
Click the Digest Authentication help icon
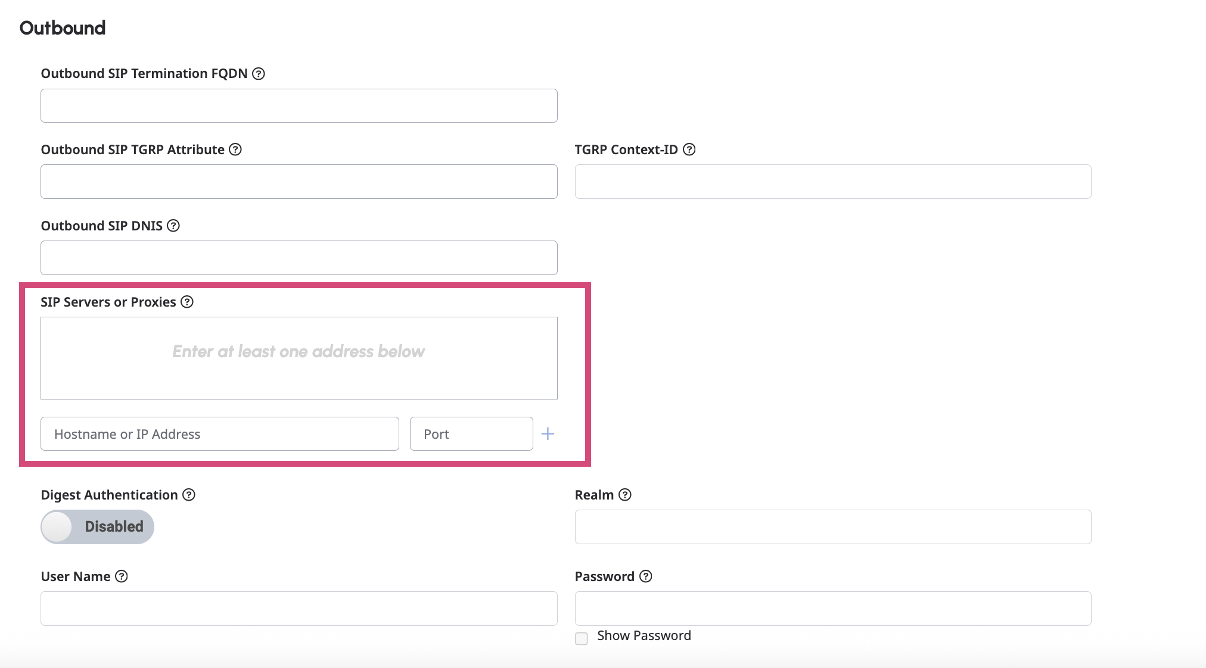pos(189,495)
